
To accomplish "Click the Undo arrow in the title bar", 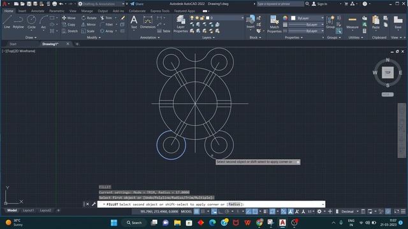I will pyautogui.click(x=61, y=4).
